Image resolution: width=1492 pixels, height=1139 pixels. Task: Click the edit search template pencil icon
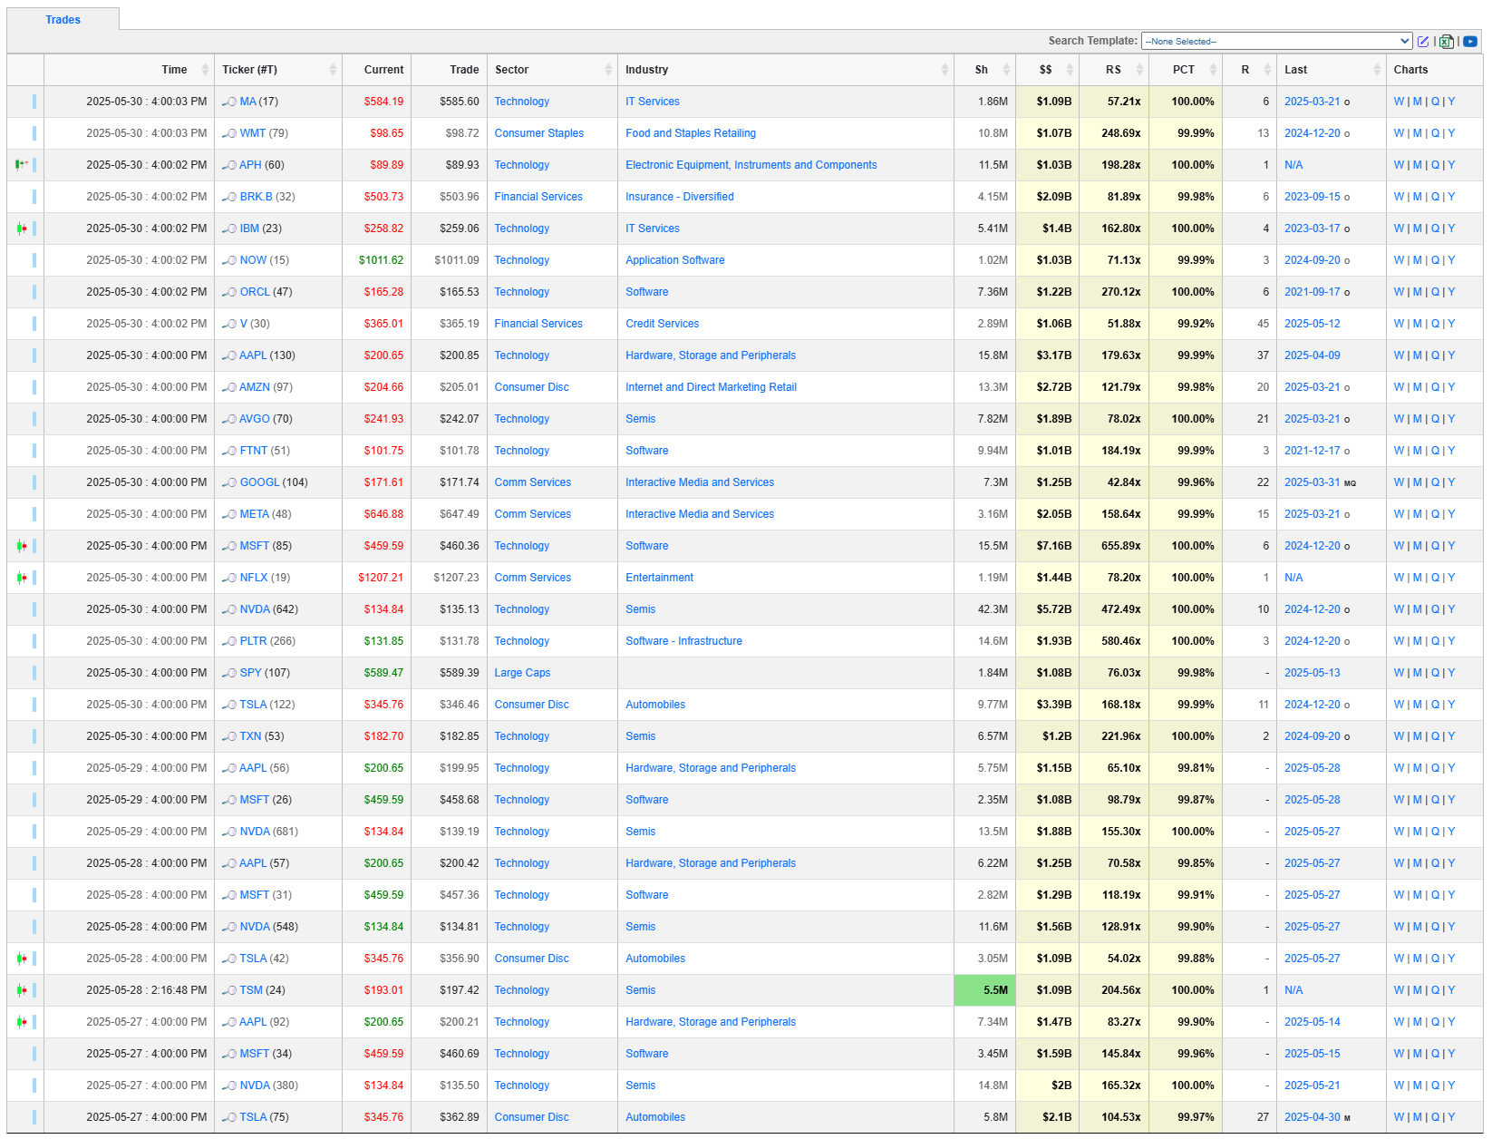click(x=1423, y=42)
